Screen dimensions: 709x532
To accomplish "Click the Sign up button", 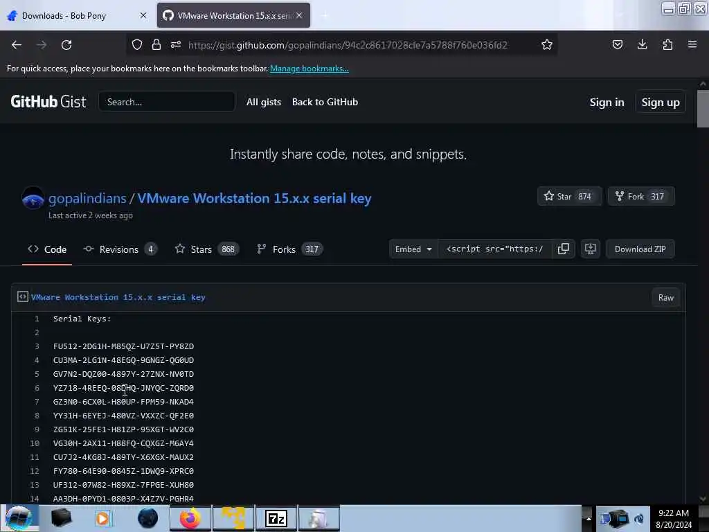I will [x=660, y=103].
